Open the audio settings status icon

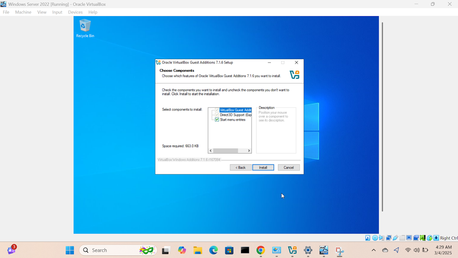381,238
